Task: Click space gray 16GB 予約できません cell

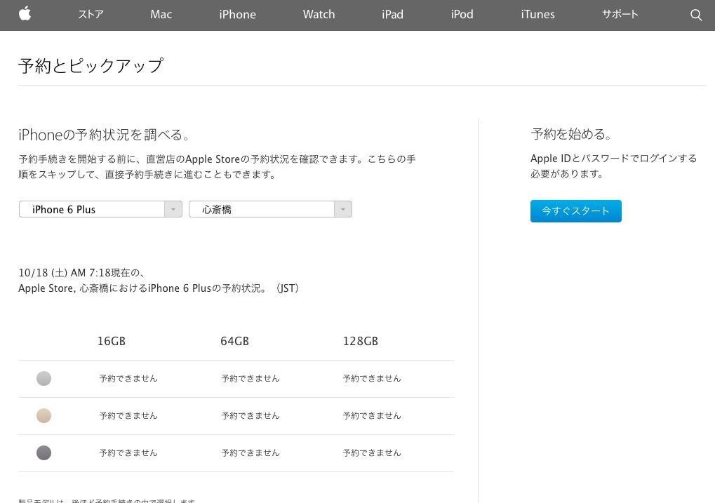Action: [128, 452]
